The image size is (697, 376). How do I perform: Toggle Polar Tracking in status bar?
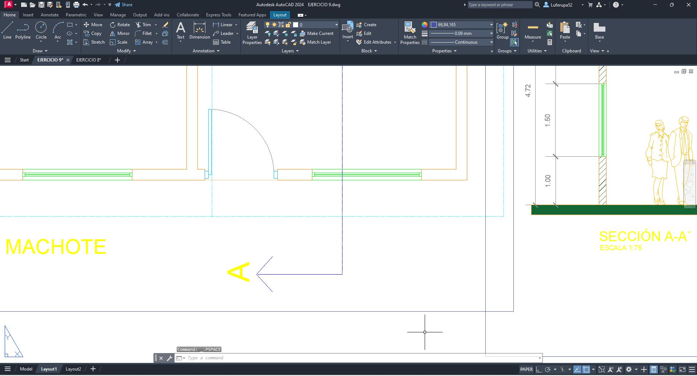pos(548,369)
